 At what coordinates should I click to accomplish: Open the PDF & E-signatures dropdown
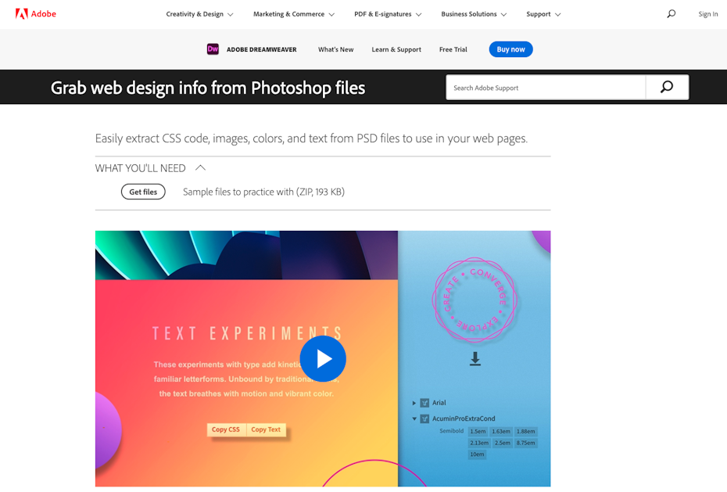(x=388, y=14)
